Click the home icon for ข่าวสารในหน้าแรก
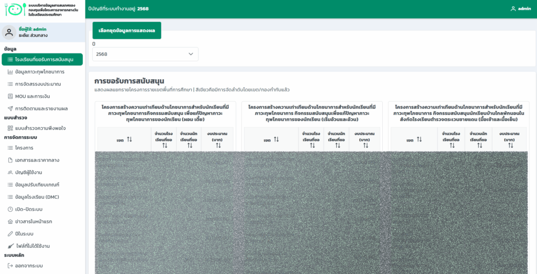The width and height of the screenshot is (537, 274). point(10,221)
